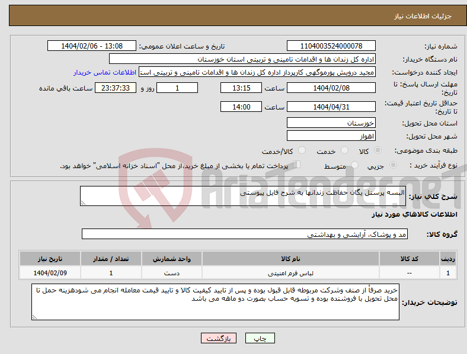Click the province field خوزستان
The image size is (467, 354).
point(331,123)
